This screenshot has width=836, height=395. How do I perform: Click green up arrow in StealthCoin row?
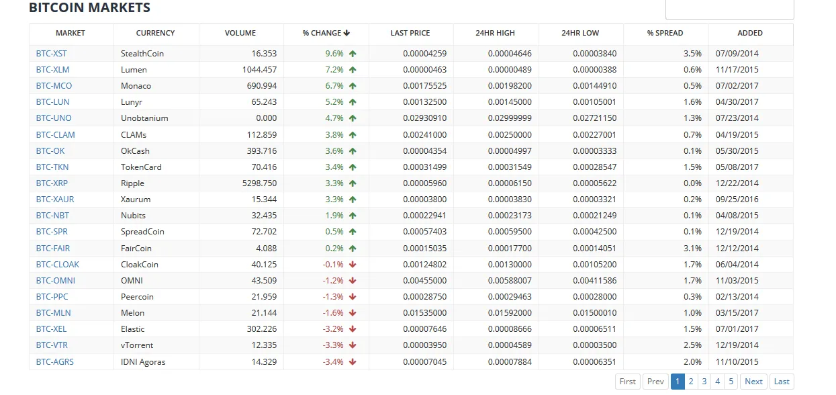353,53
